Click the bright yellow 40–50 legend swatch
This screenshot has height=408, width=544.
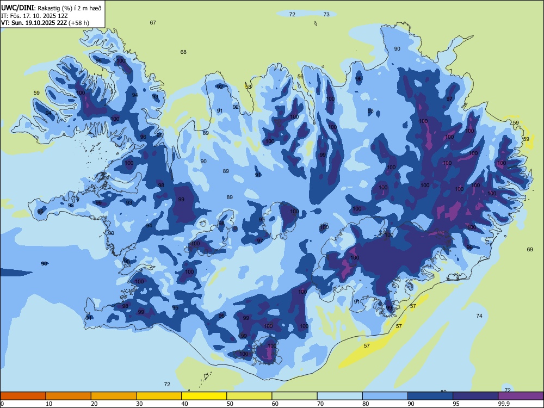(x=204, y=396)
